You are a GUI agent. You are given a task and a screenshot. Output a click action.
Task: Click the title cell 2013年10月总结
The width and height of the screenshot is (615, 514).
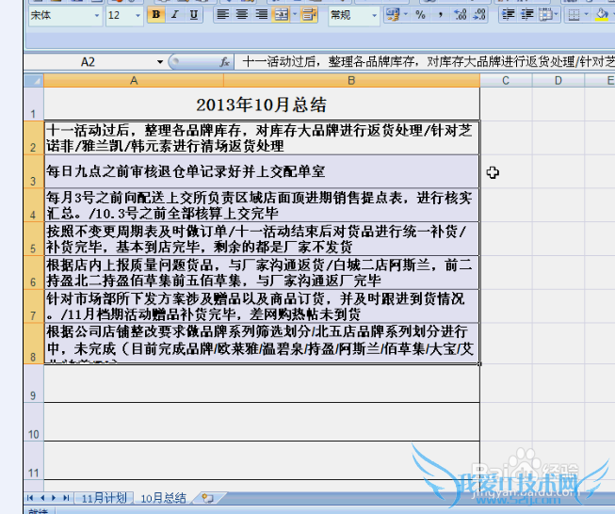tap(262, 104)
